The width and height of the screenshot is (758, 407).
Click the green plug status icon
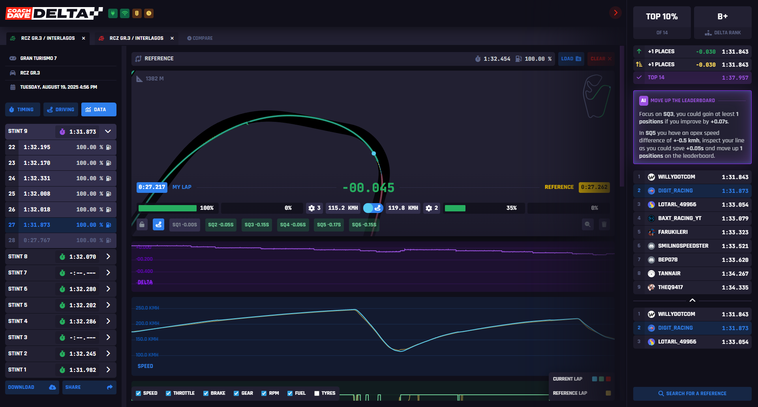tap(113, 13)
